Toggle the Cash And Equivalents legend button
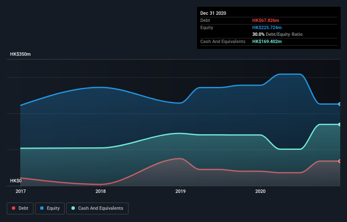 point(97,208)
